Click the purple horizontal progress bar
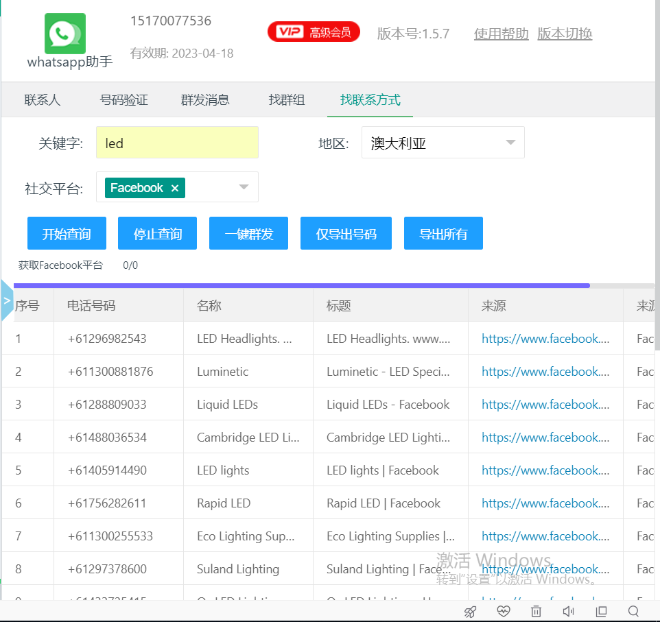 302,285
